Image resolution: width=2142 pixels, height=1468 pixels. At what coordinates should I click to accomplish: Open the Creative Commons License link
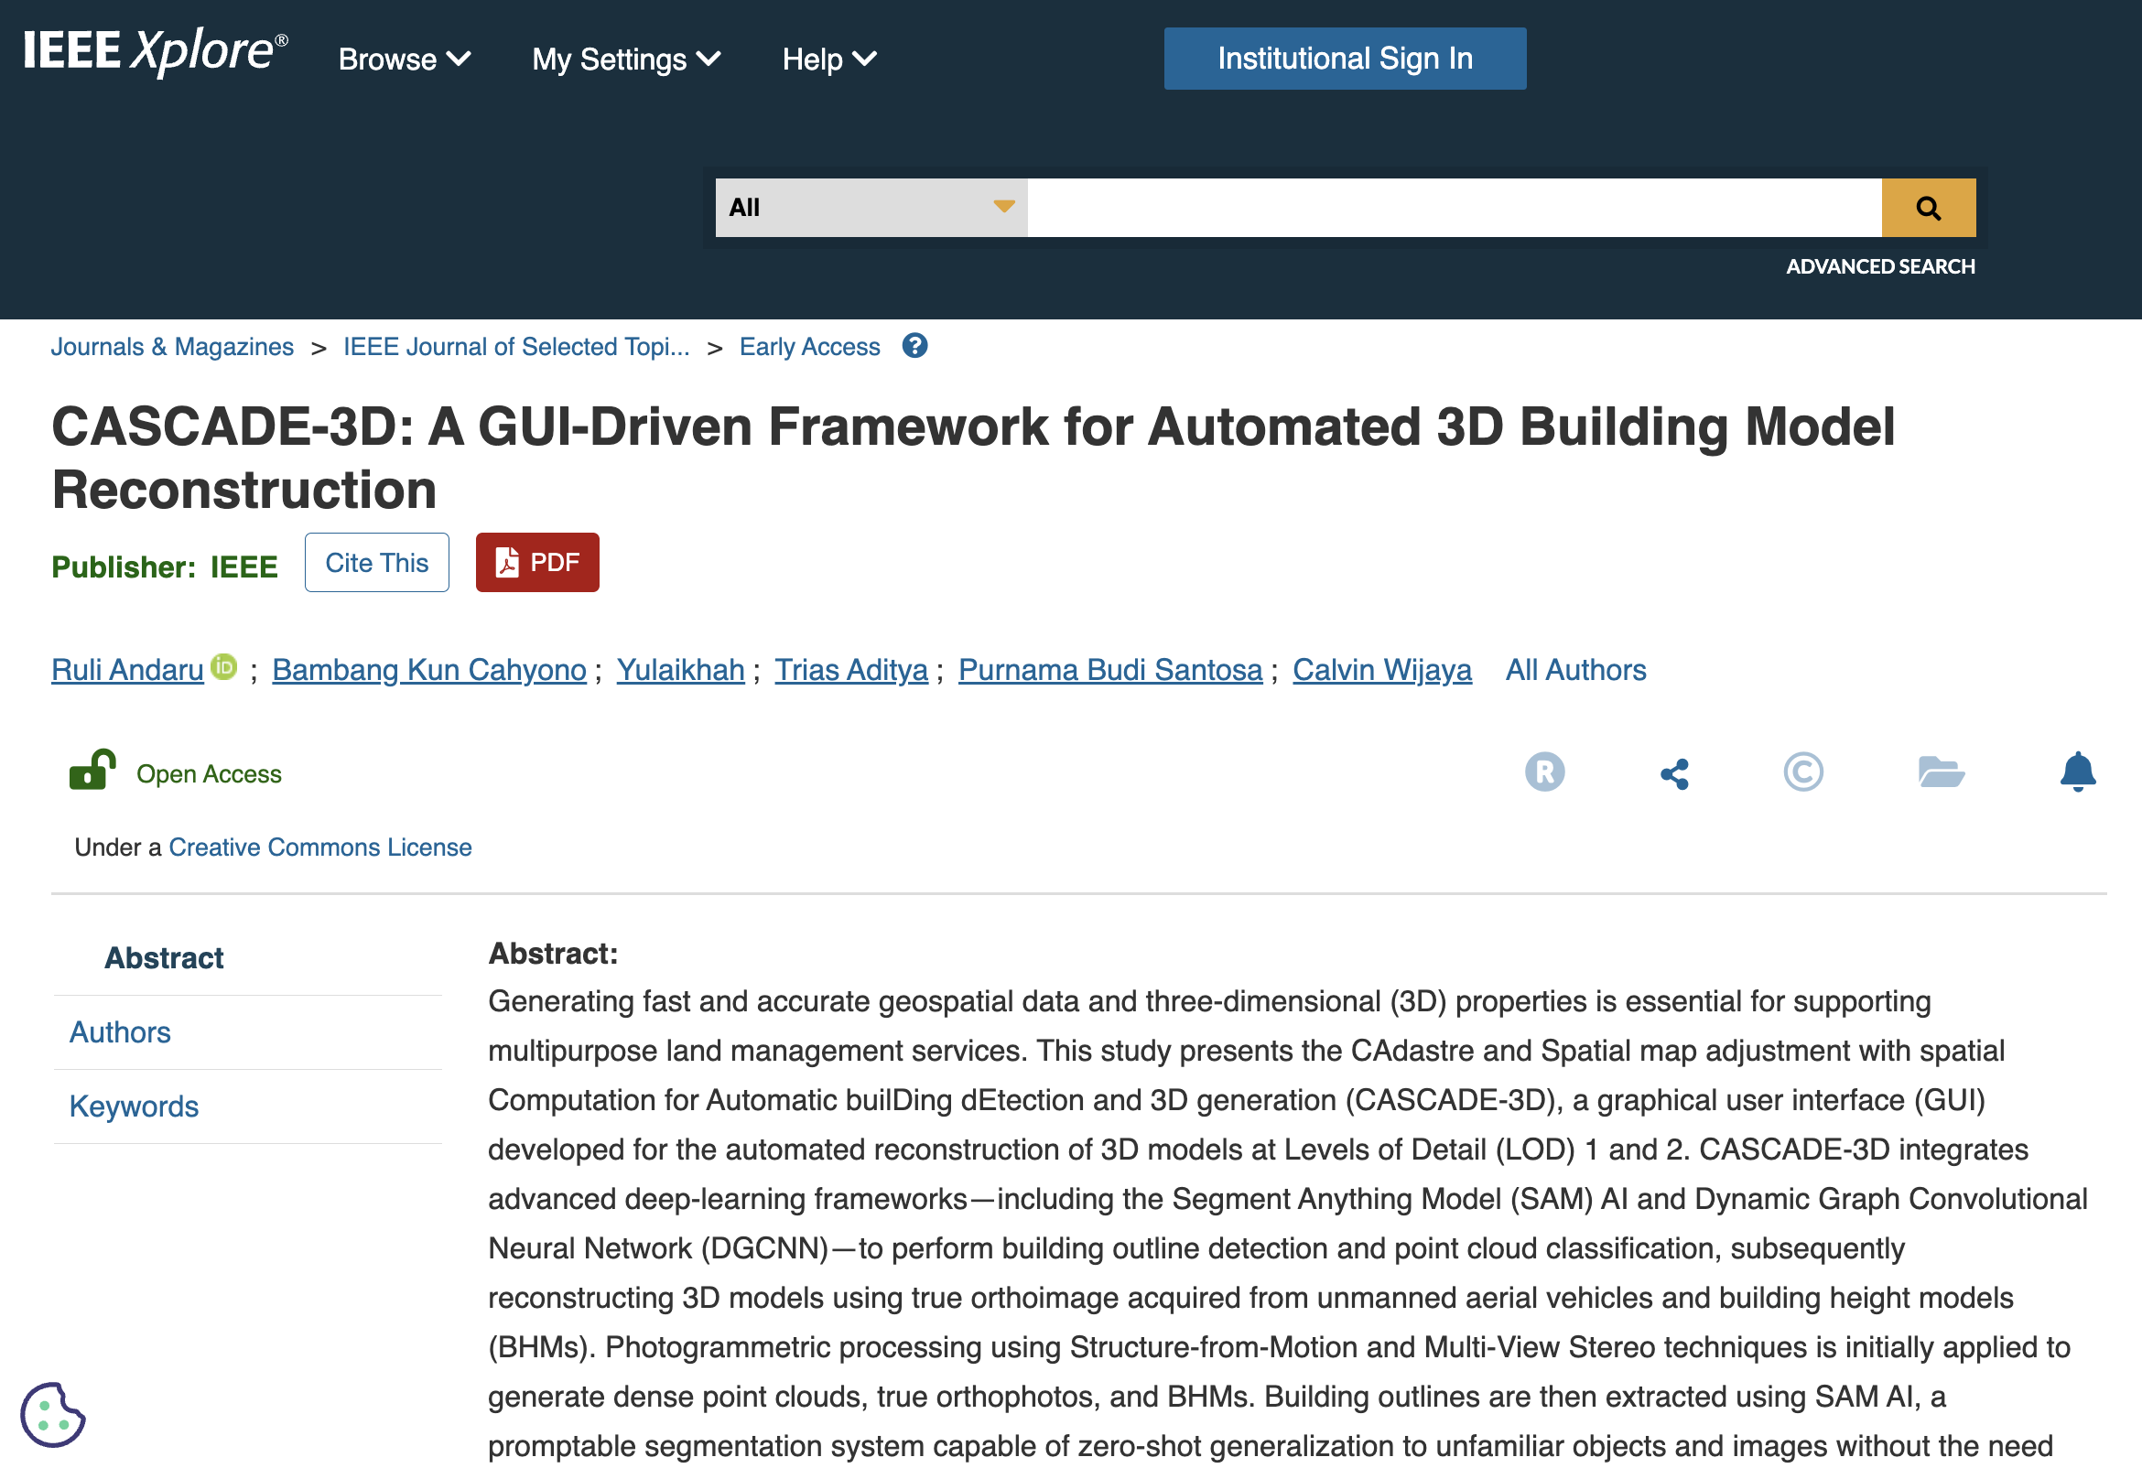point(319,847)
